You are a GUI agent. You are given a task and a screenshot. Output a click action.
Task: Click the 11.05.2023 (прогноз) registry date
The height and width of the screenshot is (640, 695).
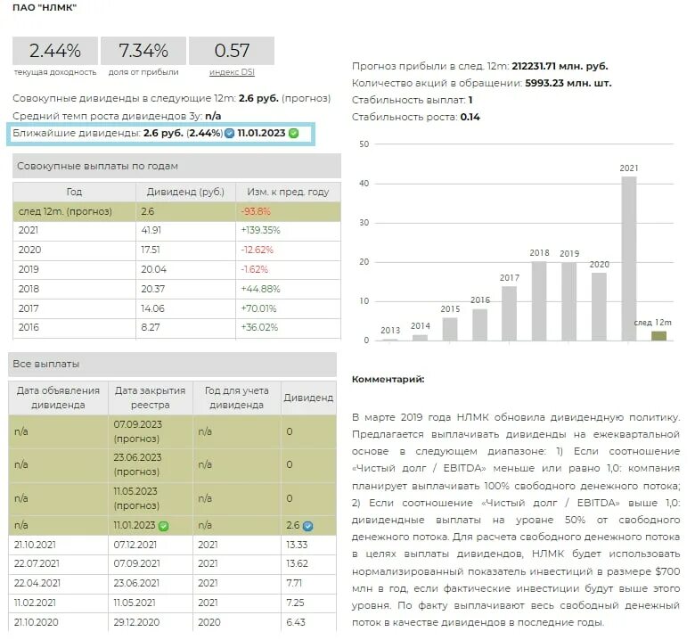pos(136,498)
